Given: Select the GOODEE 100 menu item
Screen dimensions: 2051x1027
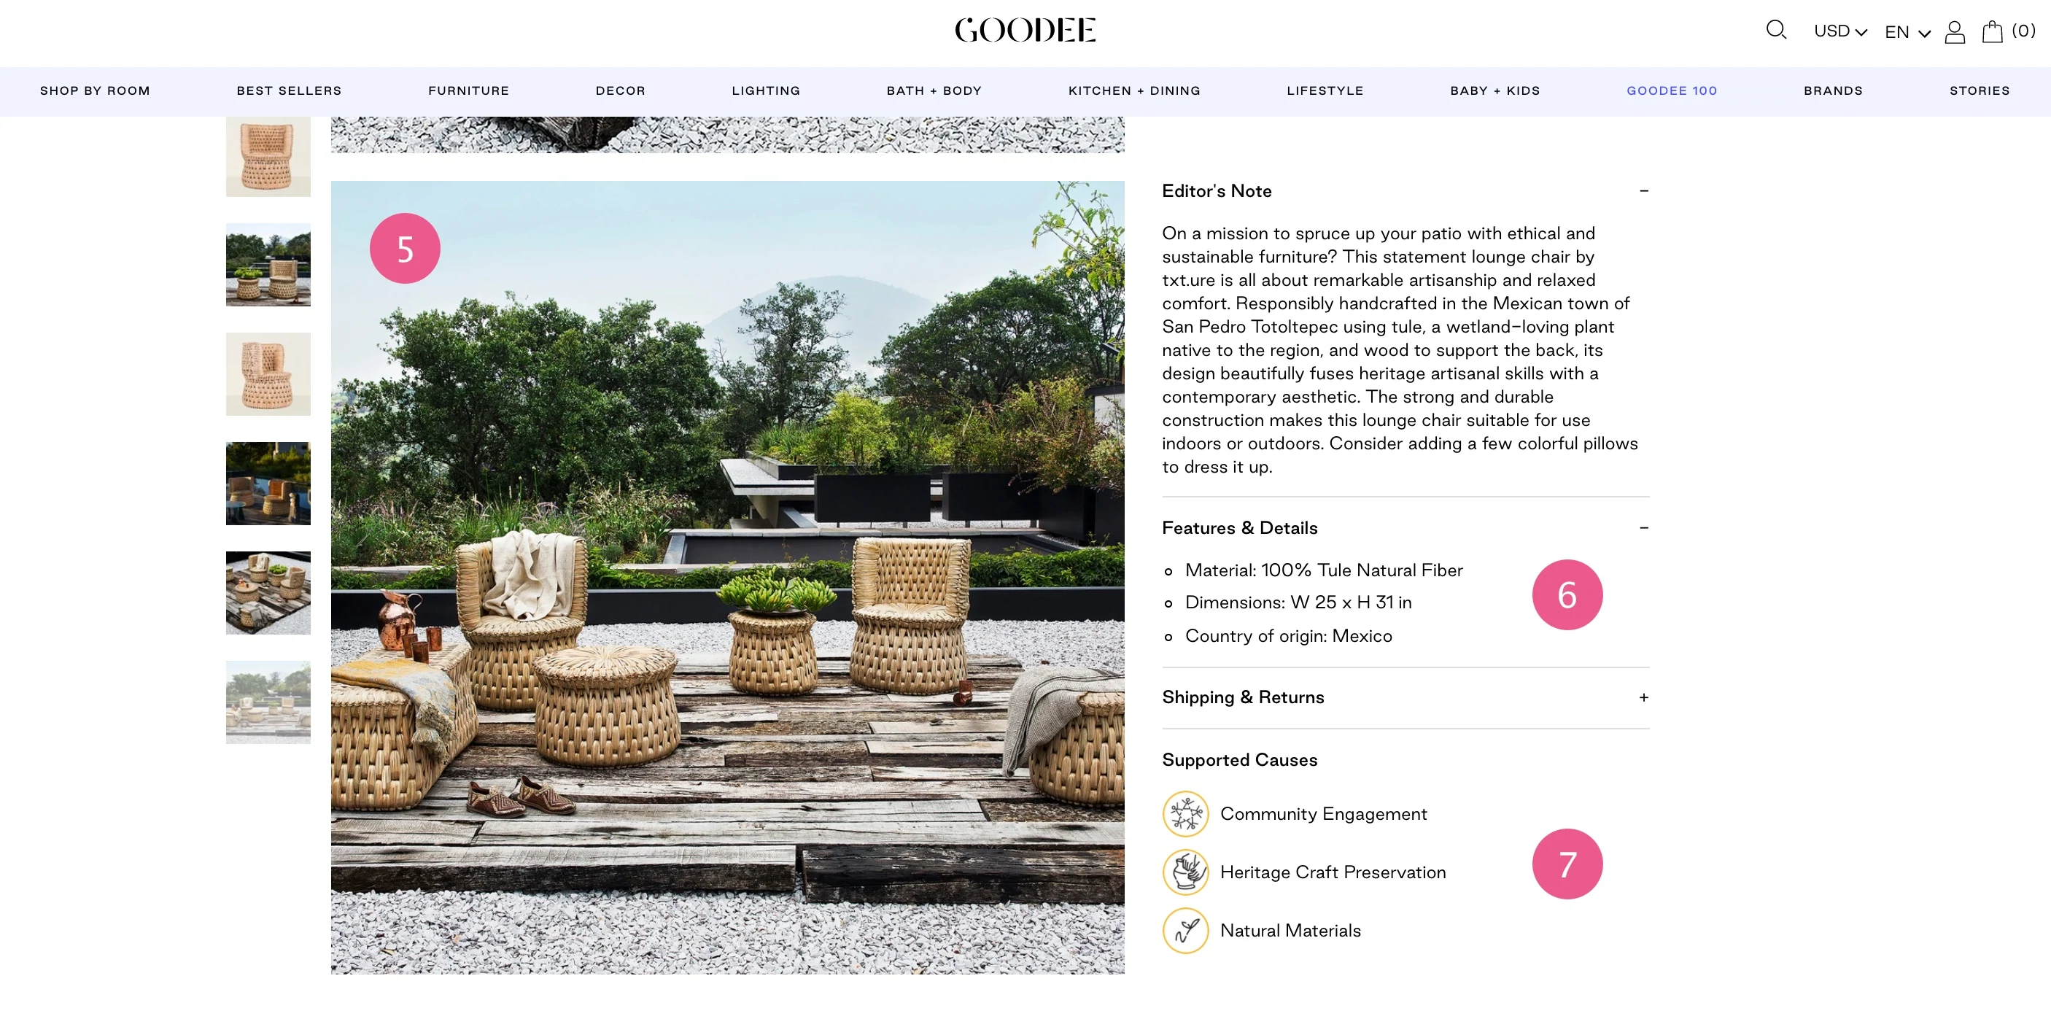Looking at the screenshot, I should point(1671,90).
